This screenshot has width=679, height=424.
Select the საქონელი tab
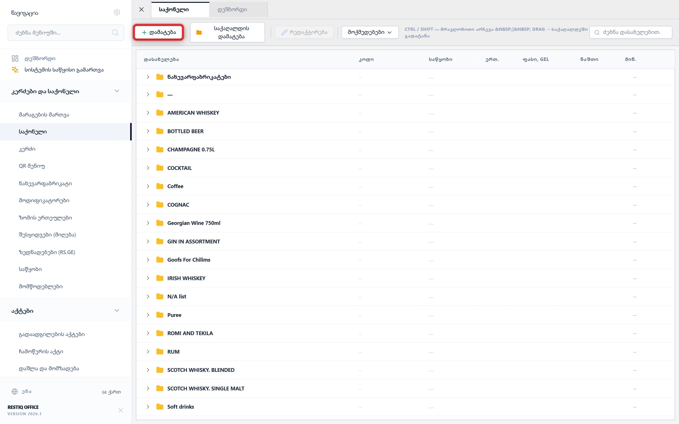tap(180, 9)
